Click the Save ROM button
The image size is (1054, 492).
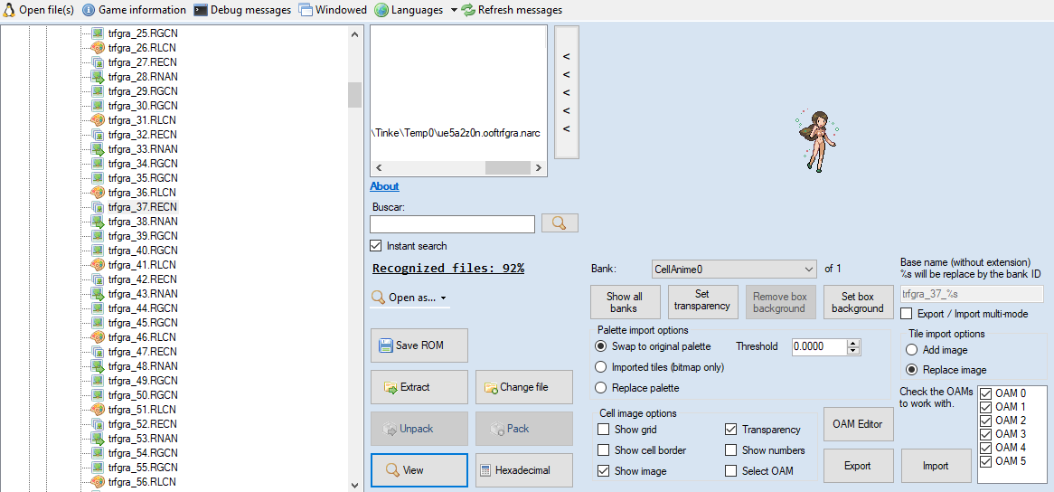click(x=419, y=345)
